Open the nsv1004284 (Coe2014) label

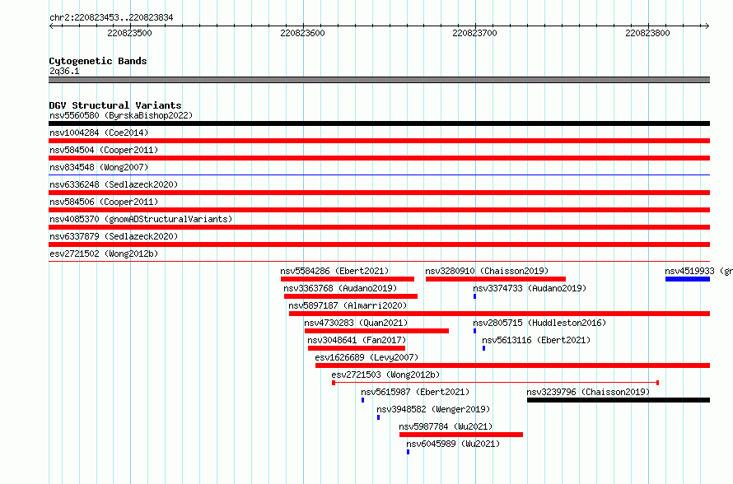[x=99, y=133]
